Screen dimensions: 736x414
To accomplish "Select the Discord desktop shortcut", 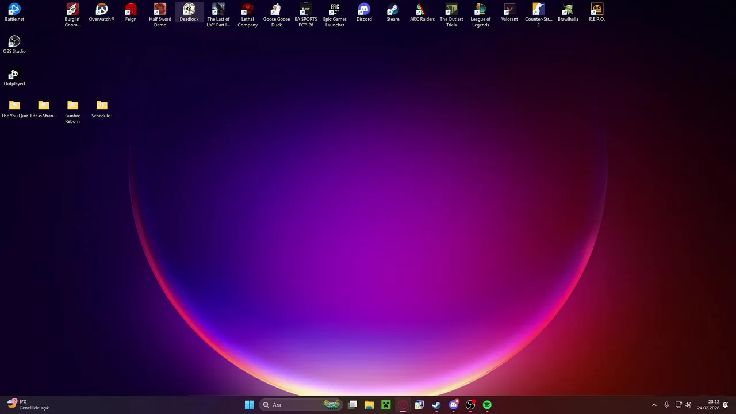I will coord(364,13).
